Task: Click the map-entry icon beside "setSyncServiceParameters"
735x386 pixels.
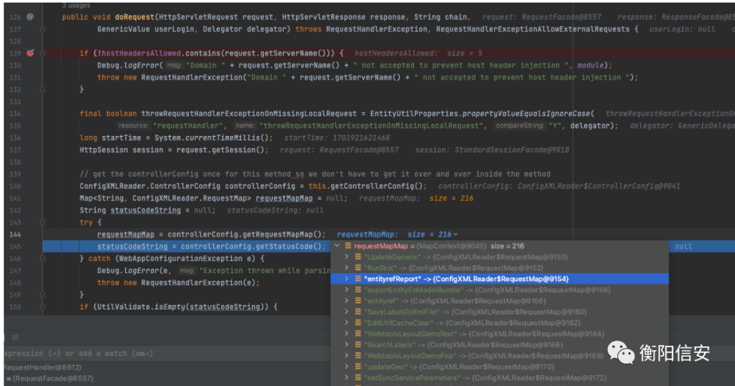Action: tap(358, 378)
